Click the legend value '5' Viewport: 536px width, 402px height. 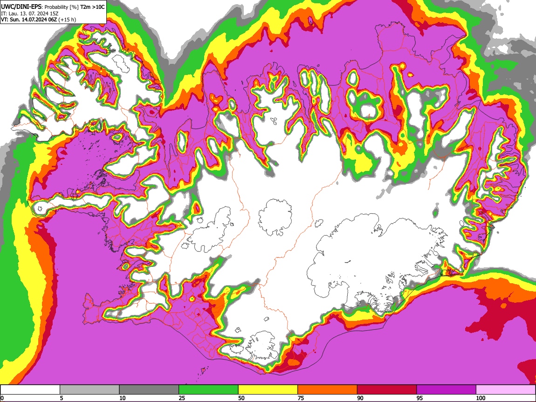click(61, 398)
